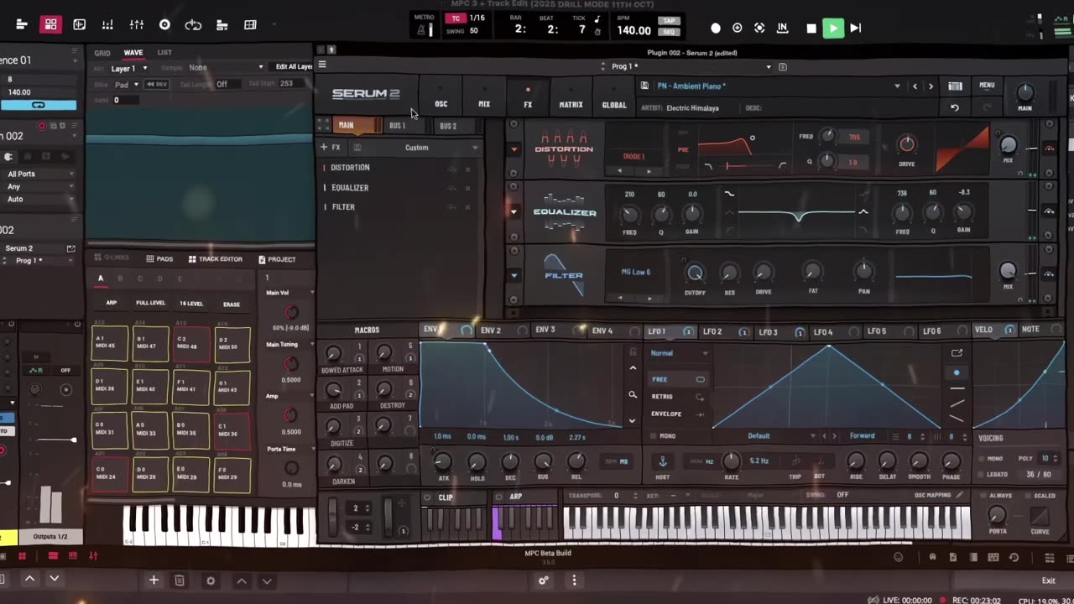This screenshot has height=604, width=1074.
Task: Open the Serum preset name dropdown arrow
Action: click(897, 86)
